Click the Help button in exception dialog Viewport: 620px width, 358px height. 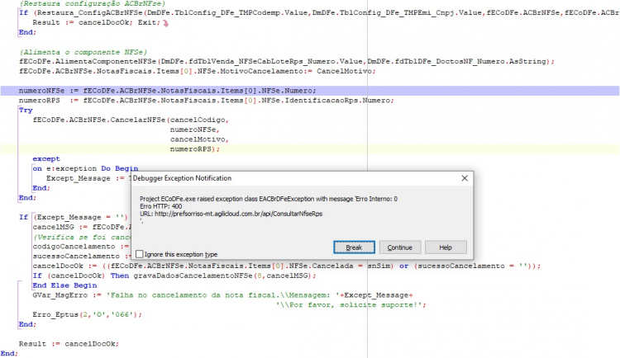[x=446, y=247]
